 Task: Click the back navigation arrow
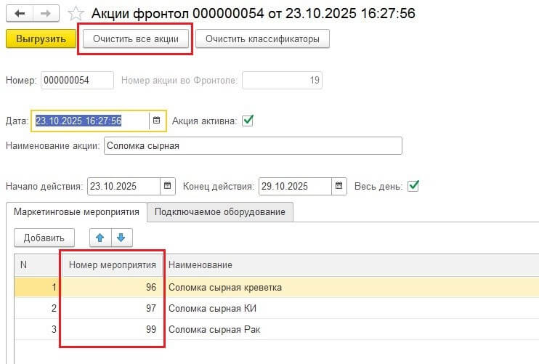pyautogui.click(x=20, y=14)
